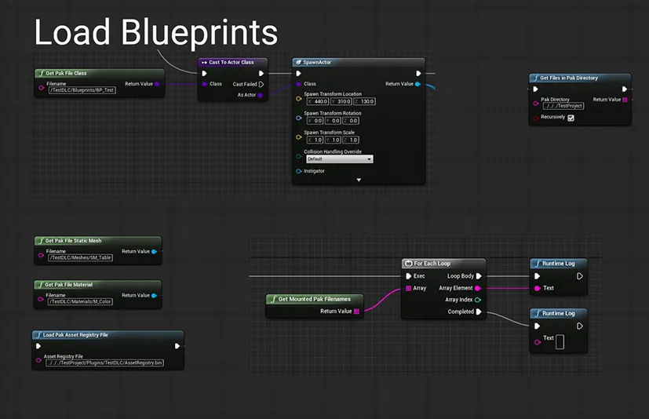649x419 pixels.
Task: Click the Return Value pin on Get Pak File Class
Action: (157, 84)
